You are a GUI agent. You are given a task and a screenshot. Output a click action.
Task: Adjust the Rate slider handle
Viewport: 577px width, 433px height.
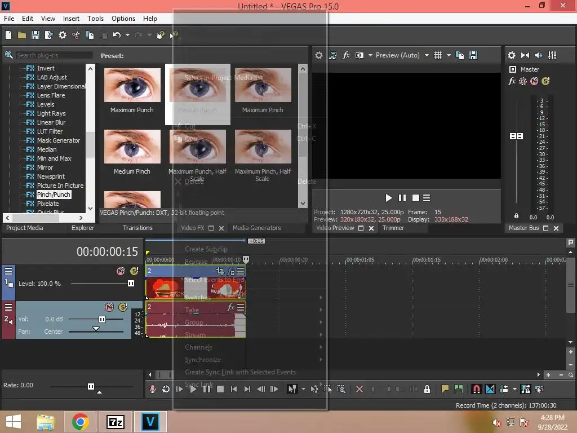click(91, 386)
